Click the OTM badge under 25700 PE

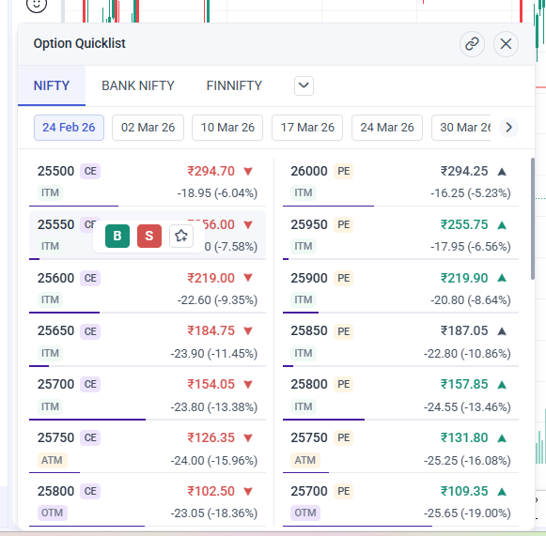[305, 513]
